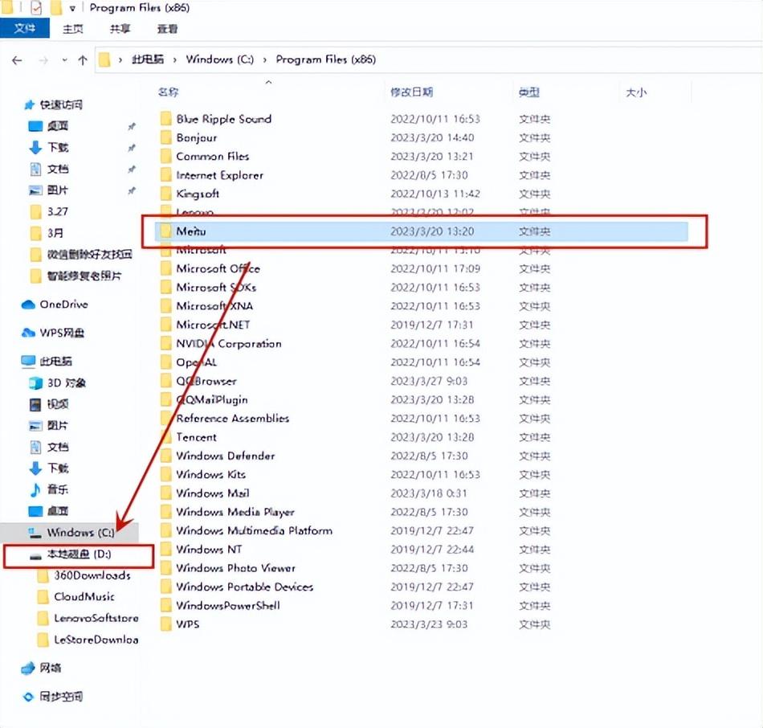Select the NVIDIA Corporation folder icon
This screenshot has height=728, width=763.
[x=166, y=343]
